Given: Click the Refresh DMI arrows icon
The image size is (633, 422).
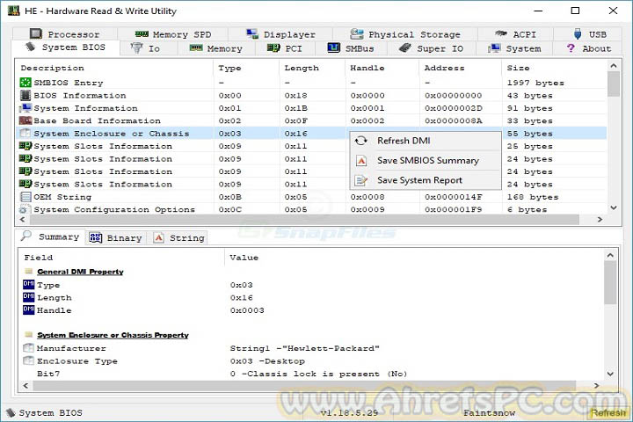Looking at the screenshot, I should click(x=361, y=141).
